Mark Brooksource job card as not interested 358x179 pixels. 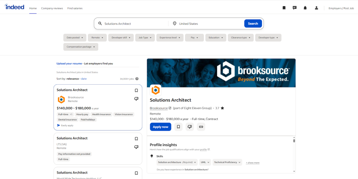point(136,99)
